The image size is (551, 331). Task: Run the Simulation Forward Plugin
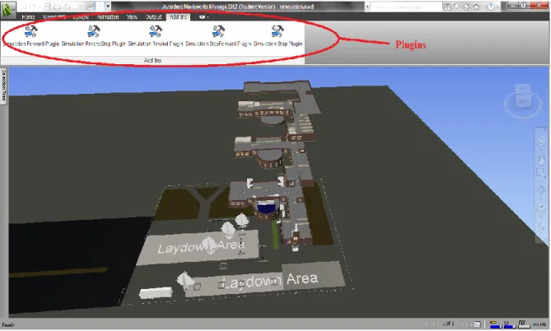pos(31,36)
